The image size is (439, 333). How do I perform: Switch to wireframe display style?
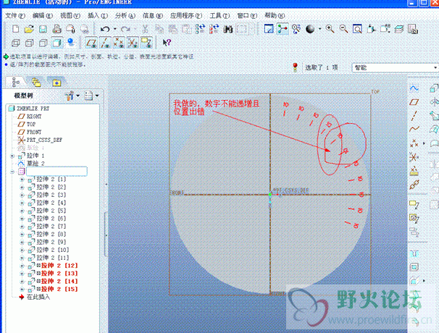pos(16,43)
